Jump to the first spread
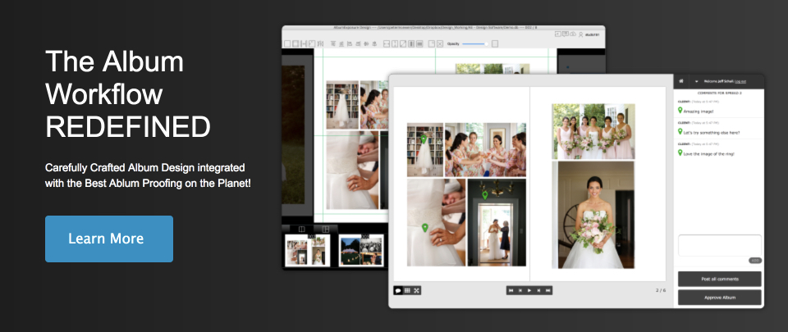This screenshot has width=788, height=332. coord(511,290)
